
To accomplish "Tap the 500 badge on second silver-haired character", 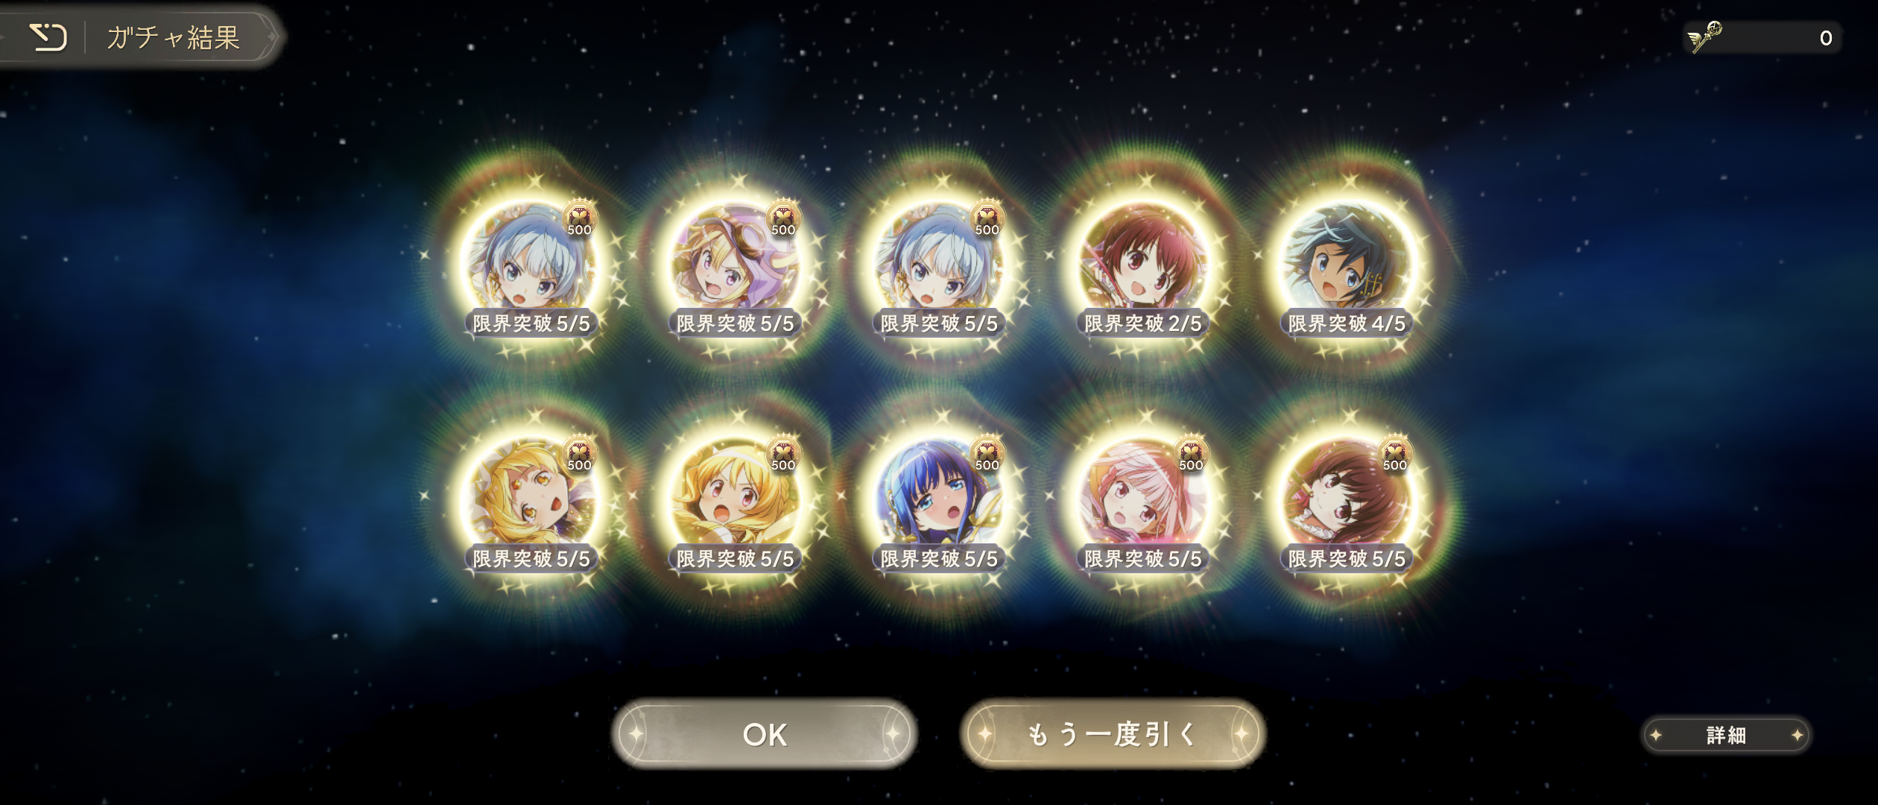I will coord(987,219).
